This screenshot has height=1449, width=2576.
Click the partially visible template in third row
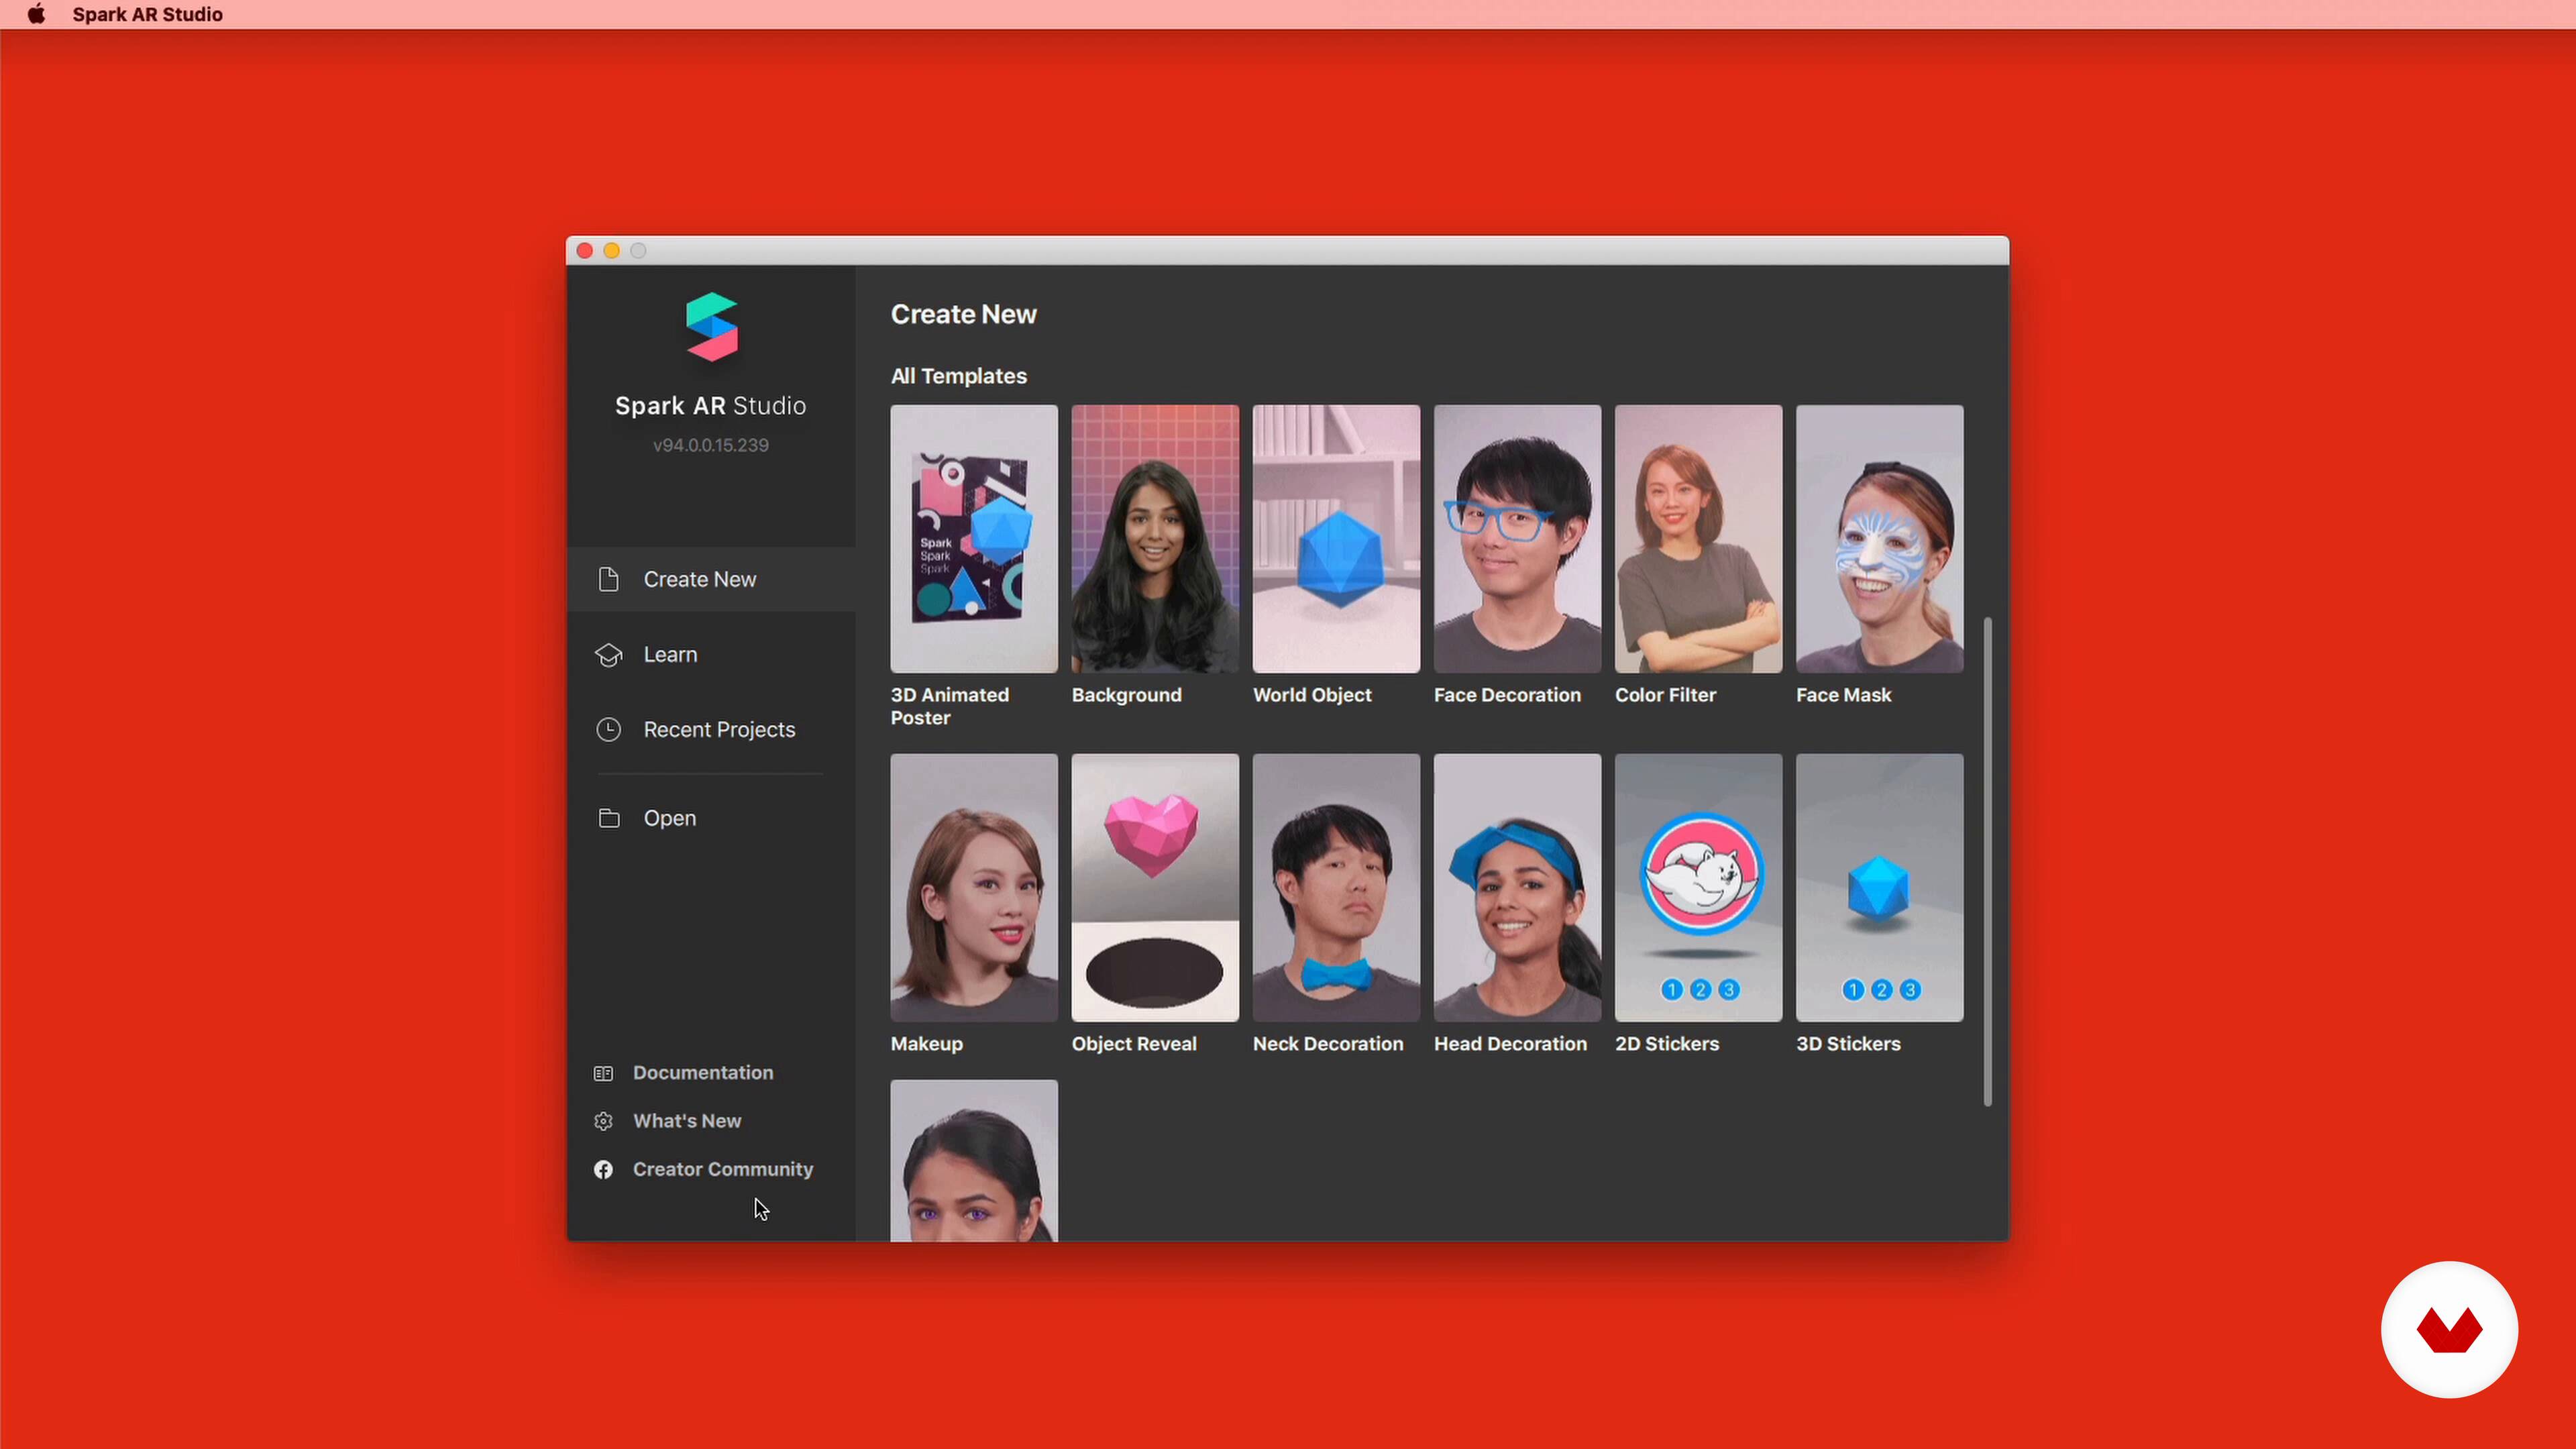point(974,1160)
